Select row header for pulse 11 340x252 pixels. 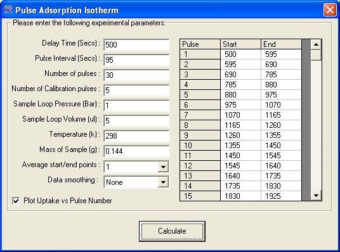[x=200, y=156]
